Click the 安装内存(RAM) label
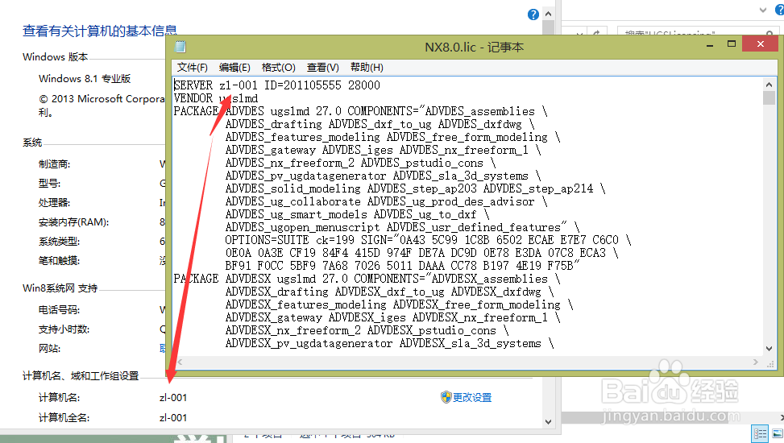The height and width of the screenshot is (443, 784). coord(73,222)
